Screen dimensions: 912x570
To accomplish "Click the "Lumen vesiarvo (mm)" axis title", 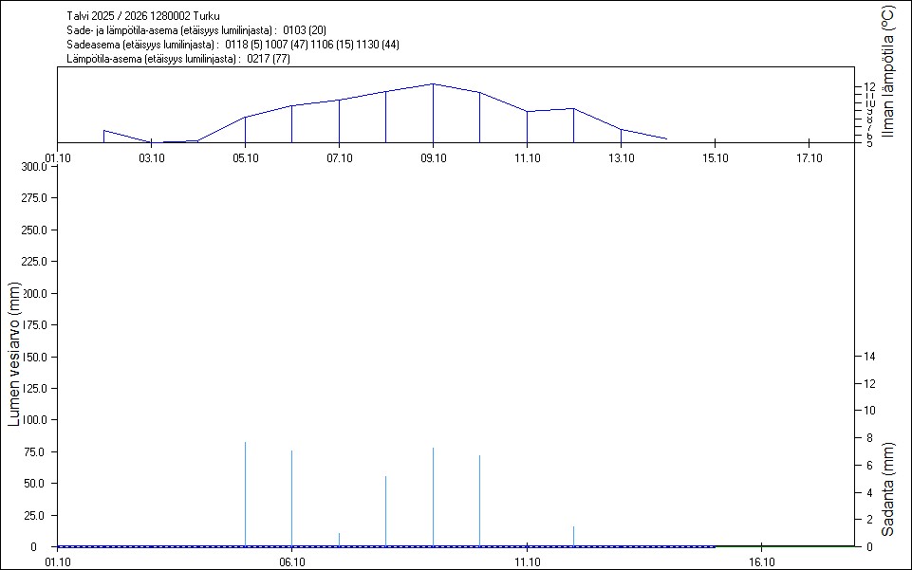I will pos(15,356).
